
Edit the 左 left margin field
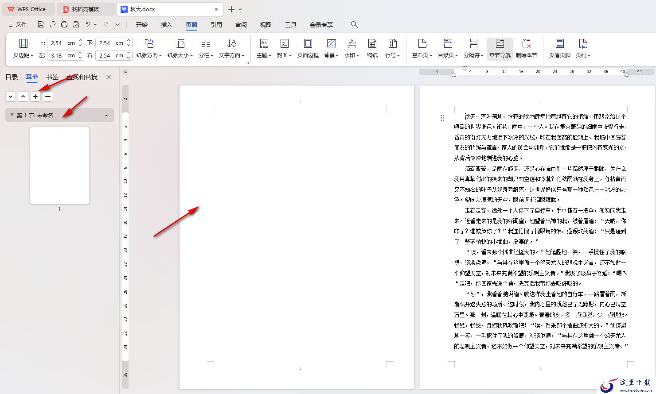[x=65, y=55]
